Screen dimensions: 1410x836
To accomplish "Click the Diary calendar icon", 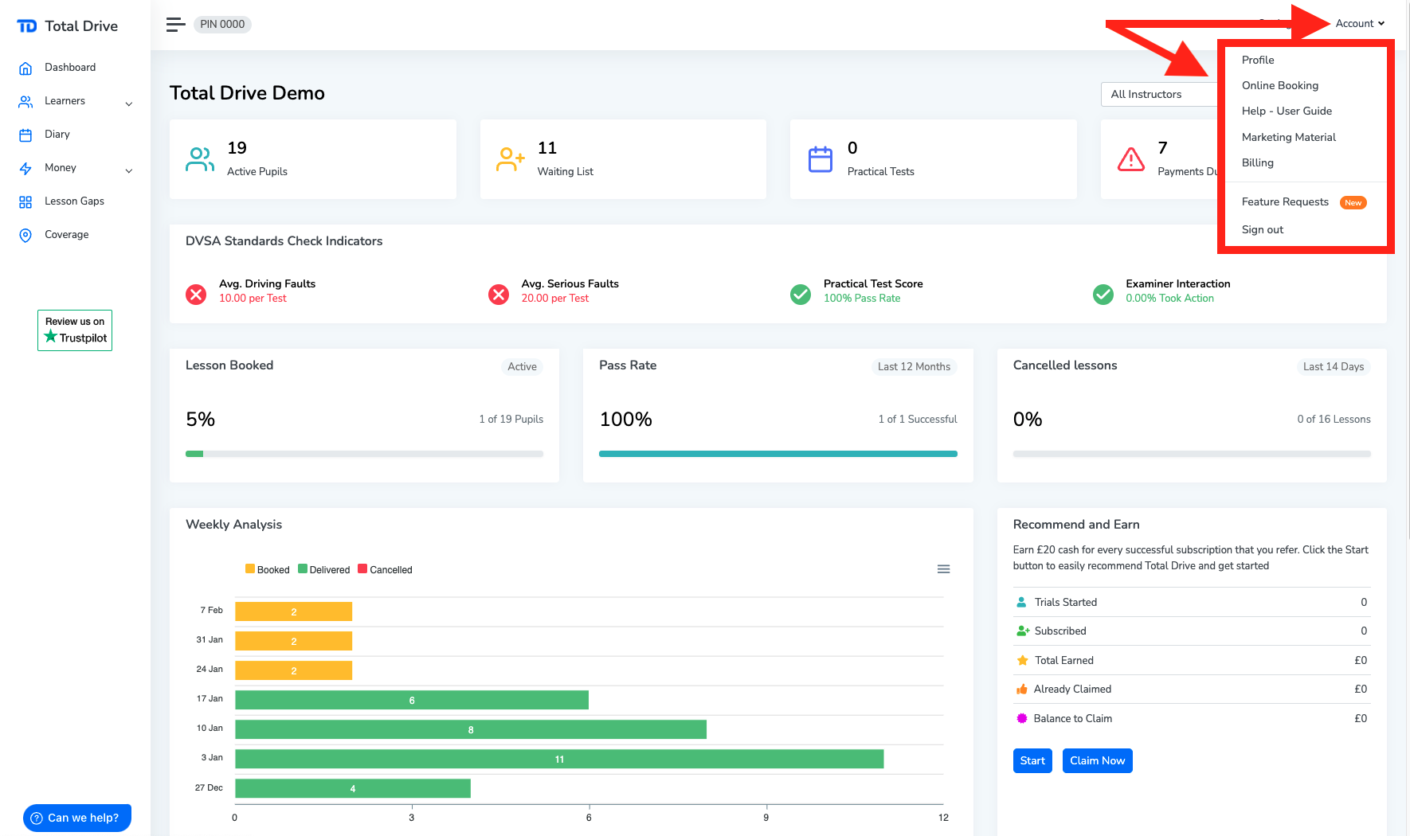I will pos(25,135).
